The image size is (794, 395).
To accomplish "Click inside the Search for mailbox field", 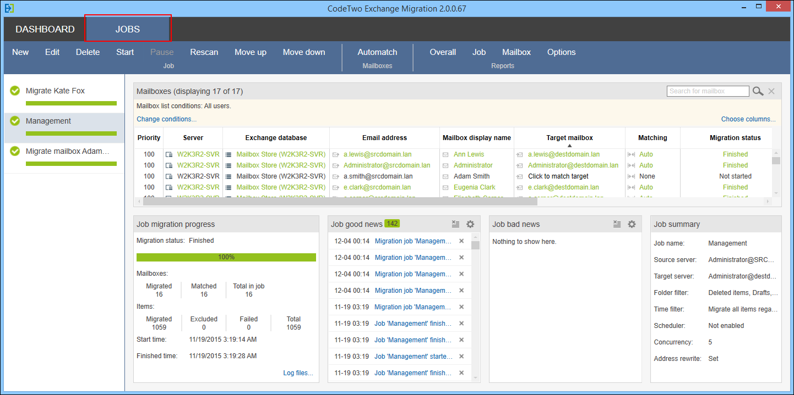I will pyautogui.click(x=708, y=91).
